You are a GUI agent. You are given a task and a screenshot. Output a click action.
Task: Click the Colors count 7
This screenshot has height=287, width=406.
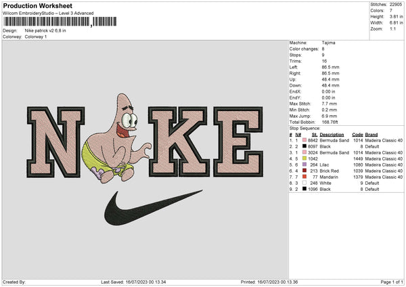click(x=391, y=11)
